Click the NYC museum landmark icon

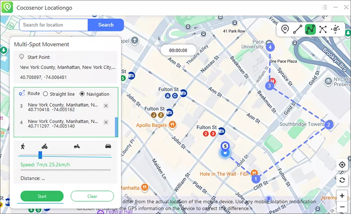pos(328,81)
